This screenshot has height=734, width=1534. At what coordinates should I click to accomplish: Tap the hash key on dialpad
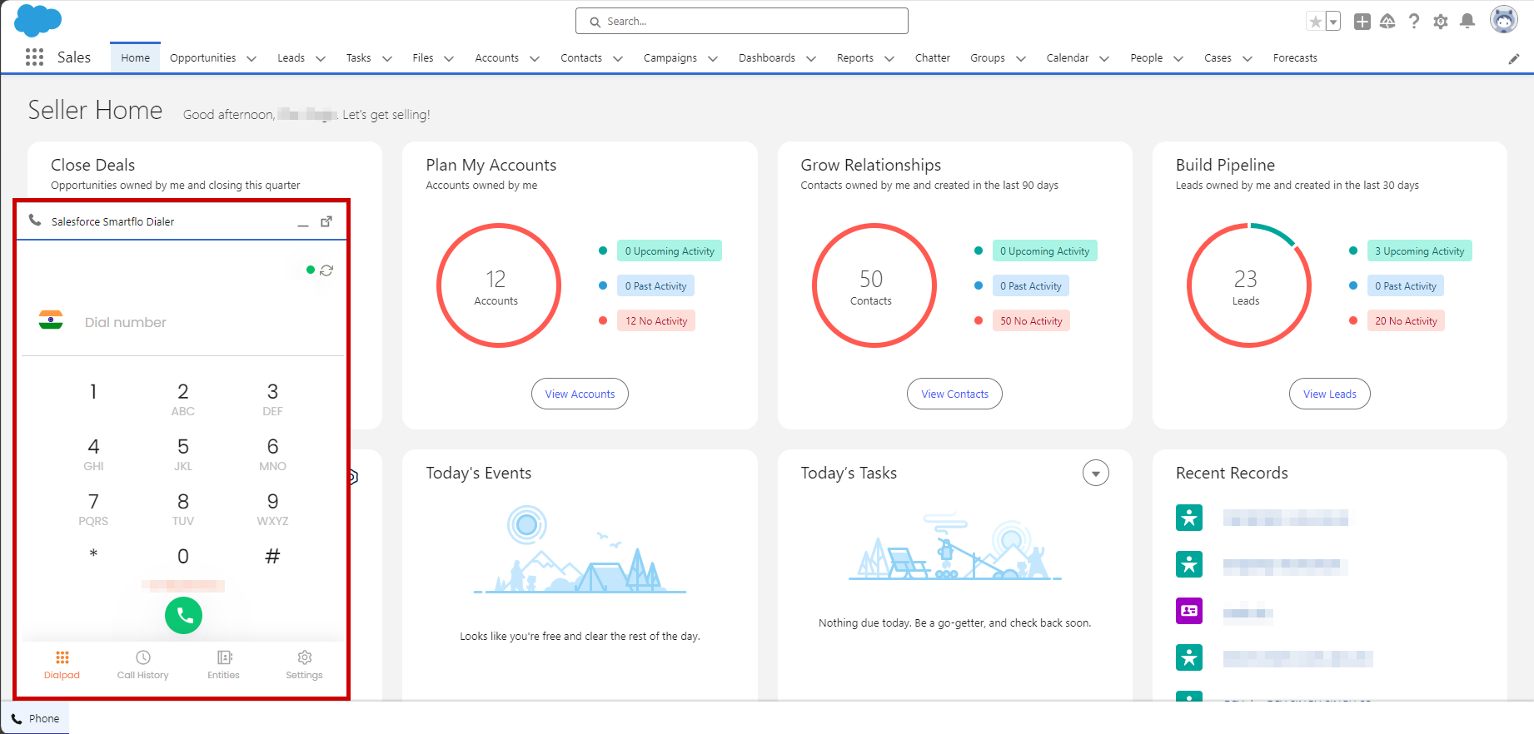(x=272, y=556)
